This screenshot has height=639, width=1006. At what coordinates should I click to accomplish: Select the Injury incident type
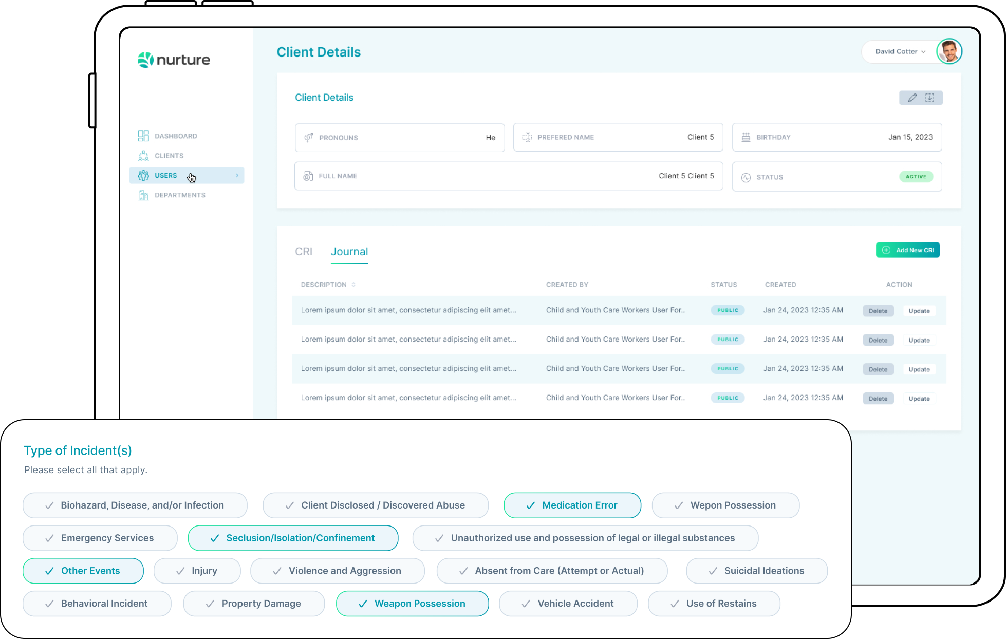(x=197, y=571)
